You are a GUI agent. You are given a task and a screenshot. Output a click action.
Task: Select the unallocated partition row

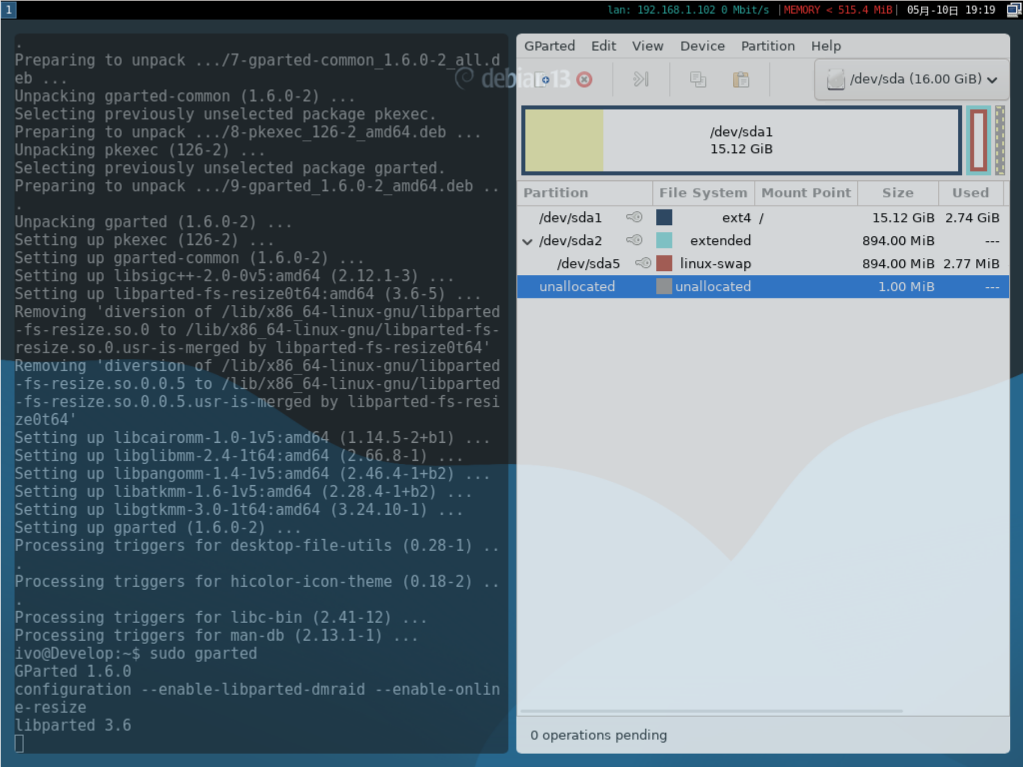pyautogui.click(x=763, y=286)
